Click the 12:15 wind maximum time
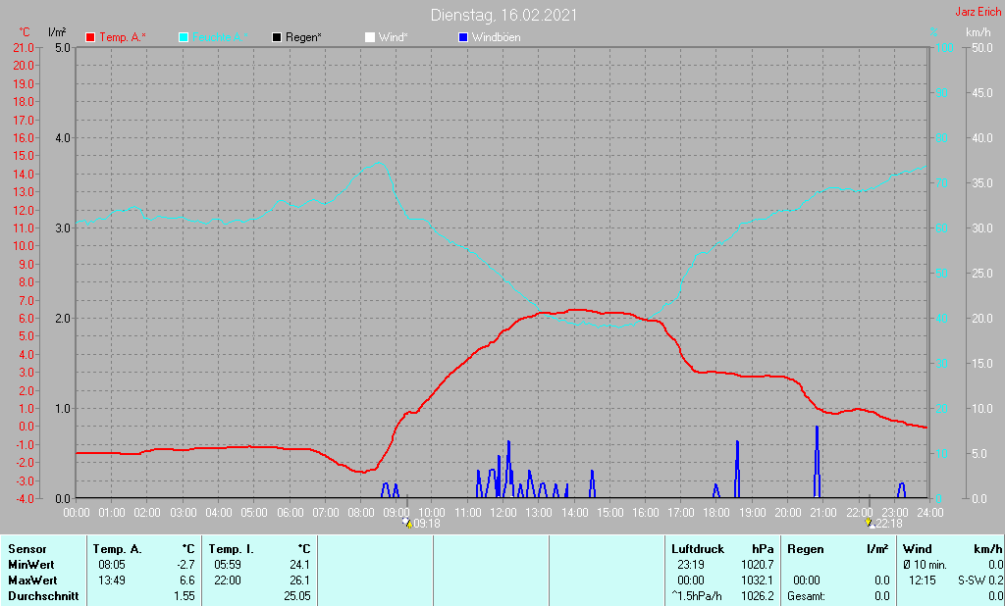Screen dimensions: 1005x606 (922, 581)
